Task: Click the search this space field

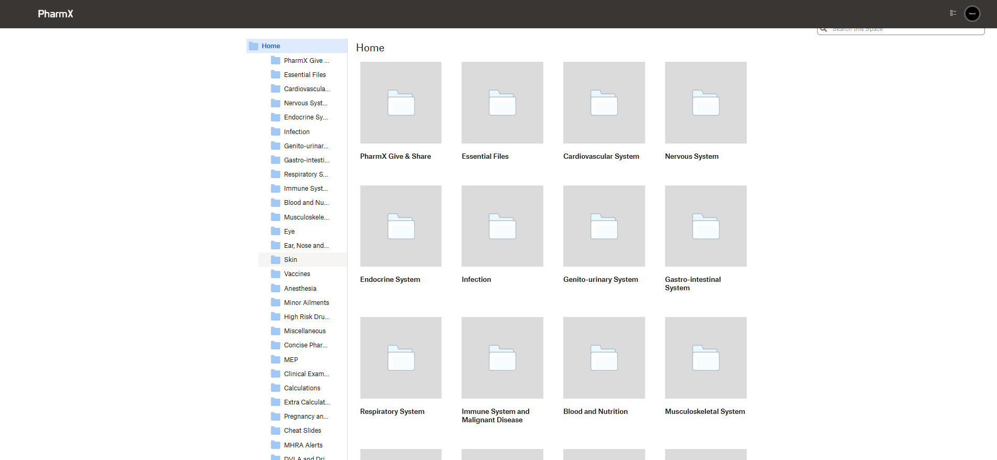Action: tap(900, 30)
